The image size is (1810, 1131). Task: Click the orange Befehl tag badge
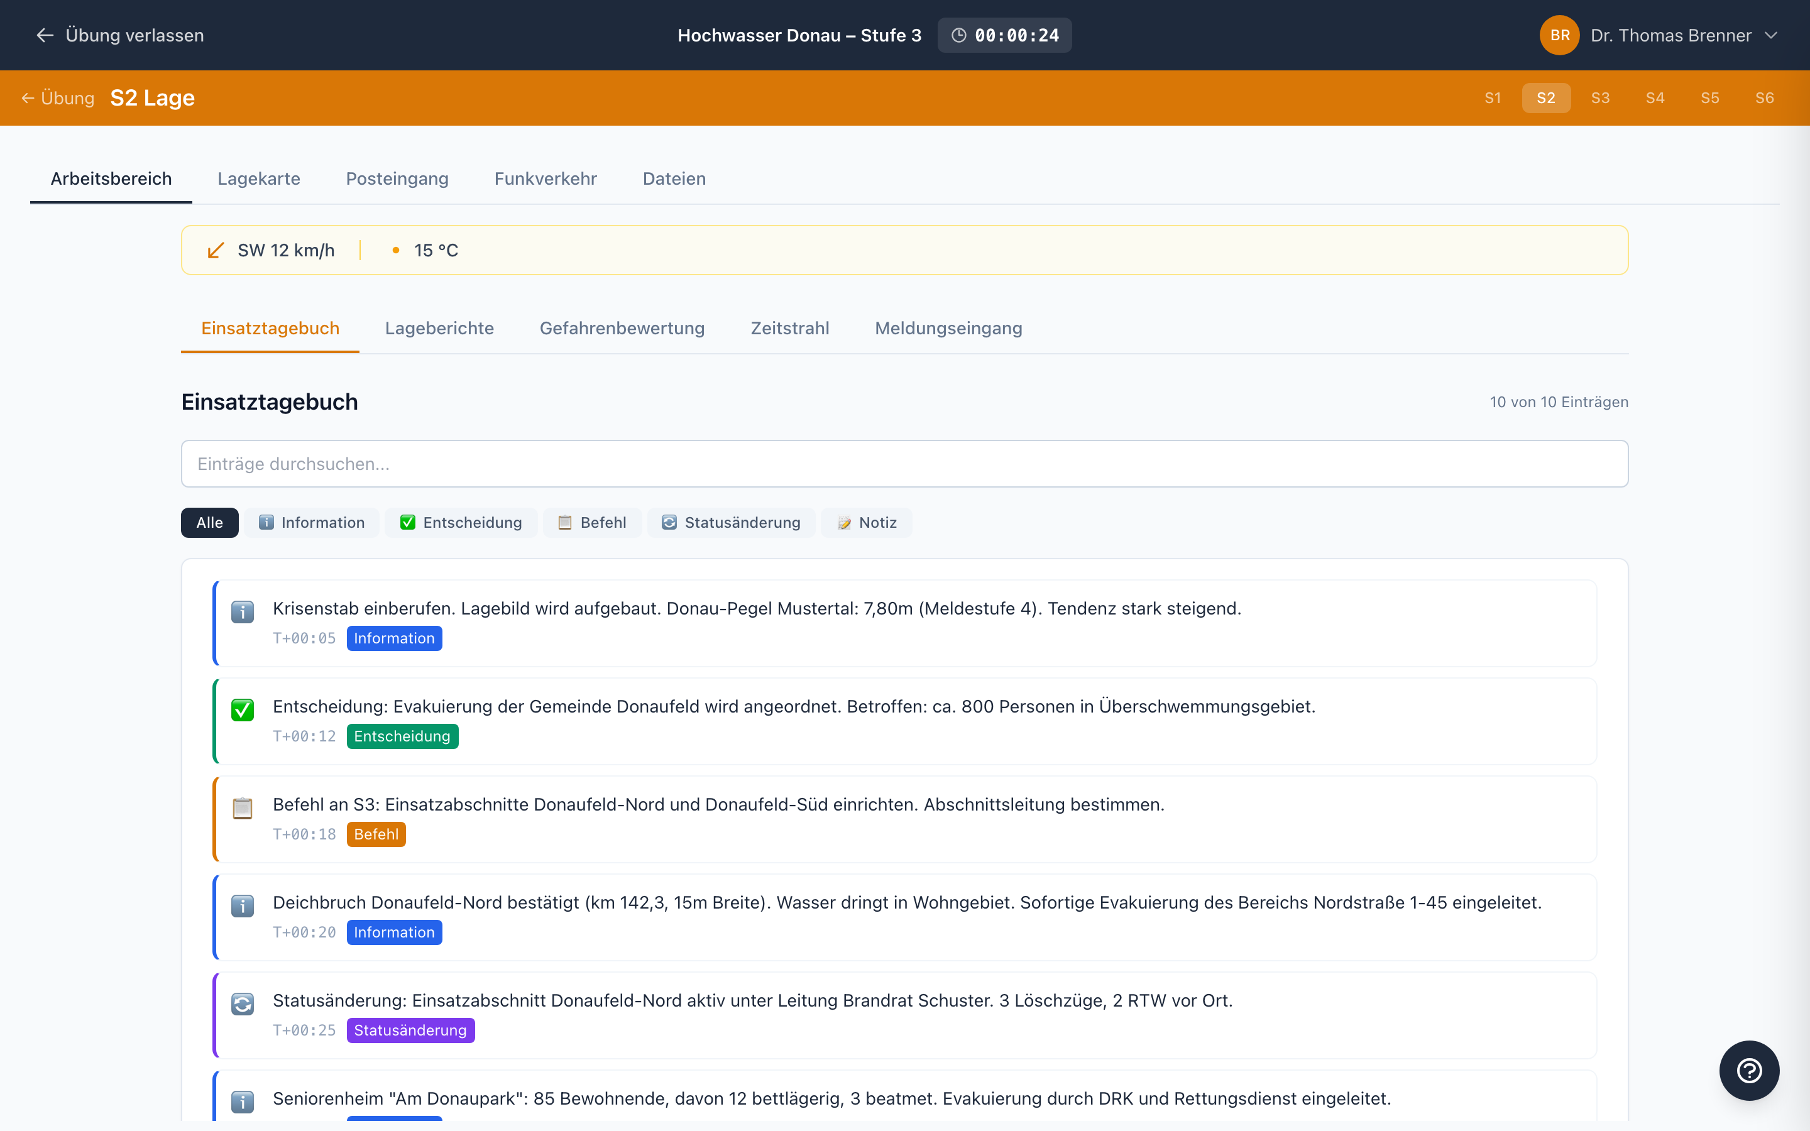(375, 834)
